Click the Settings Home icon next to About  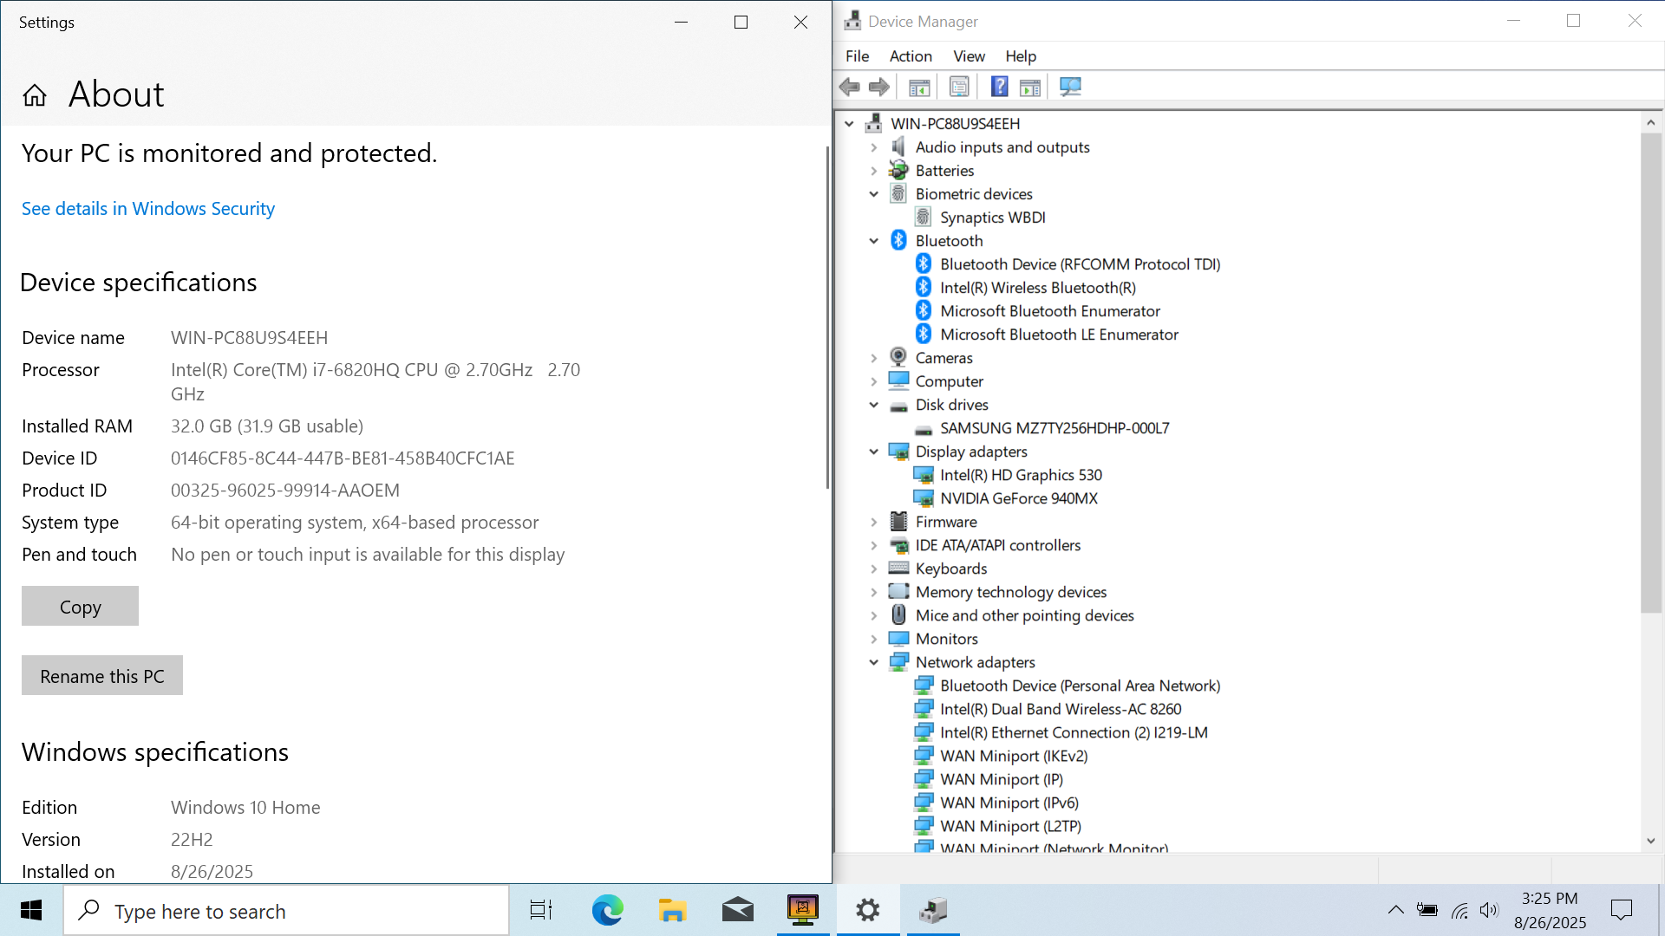(35, 94)
